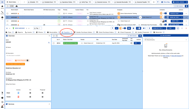Click the person icon button in the detail toolbar
This screenshot has height=109, width=189.
pyautogui.click(x=149, y=28)
